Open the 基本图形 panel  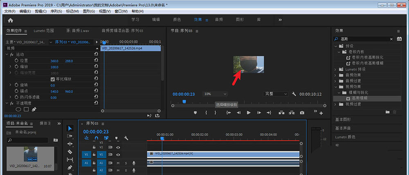click(343, 119)
